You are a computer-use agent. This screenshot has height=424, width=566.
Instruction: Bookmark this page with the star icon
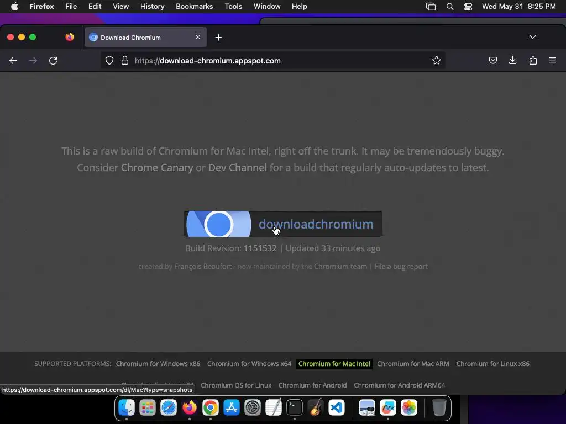pyautogui.click(x=437, y=61)
